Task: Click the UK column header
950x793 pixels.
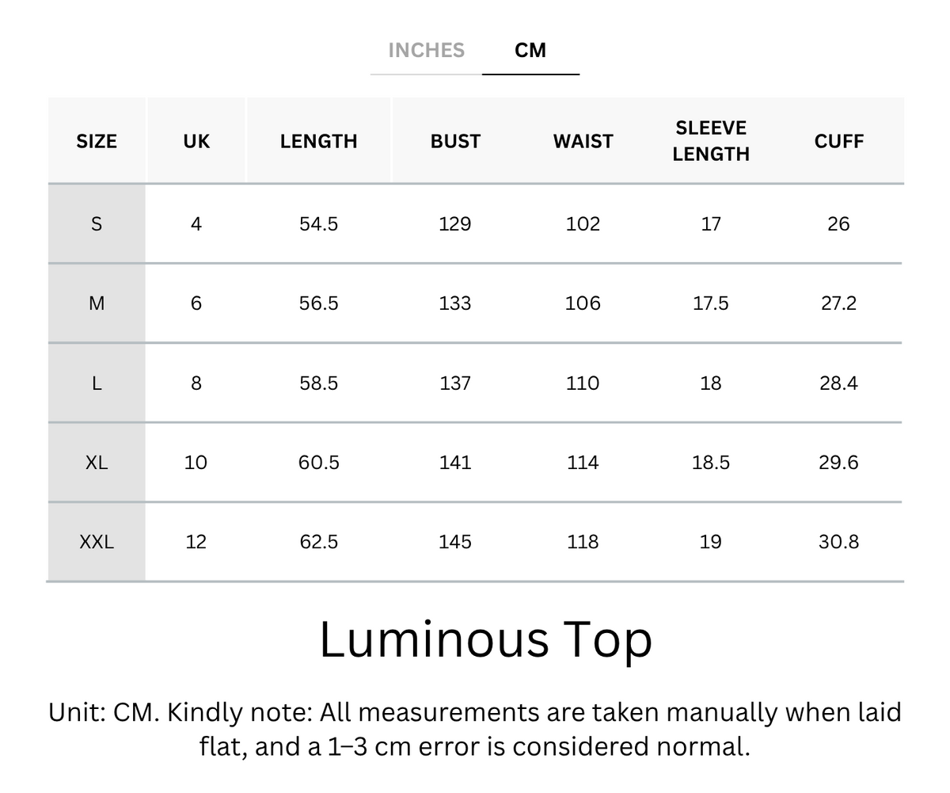Action: click(x=196, y=141)
